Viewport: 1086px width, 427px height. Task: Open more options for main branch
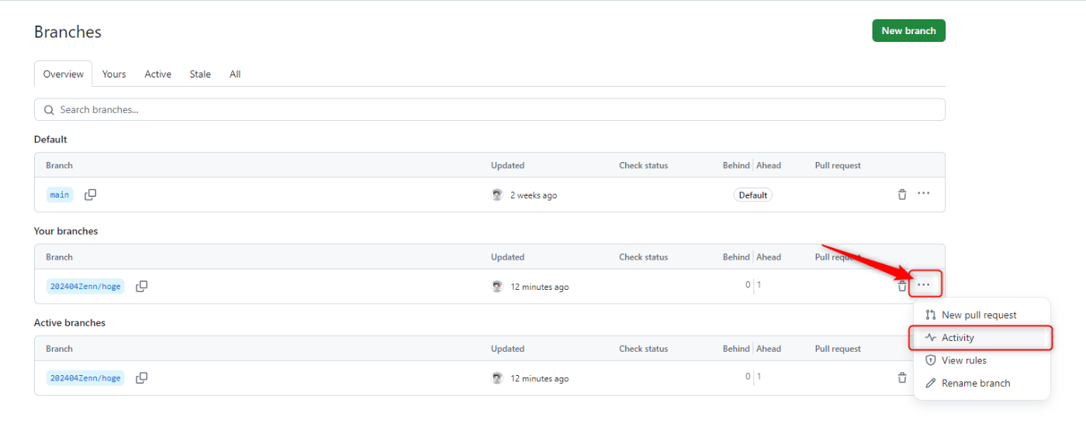tap(923, 194)
